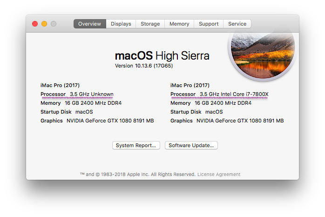Select the Service tab

[237, 24]
